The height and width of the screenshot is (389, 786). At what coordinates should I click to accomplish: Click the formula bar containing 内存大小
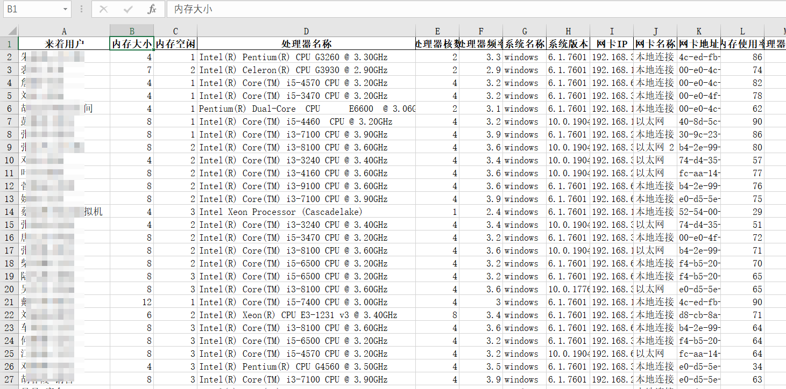click(x=473, y=9)
